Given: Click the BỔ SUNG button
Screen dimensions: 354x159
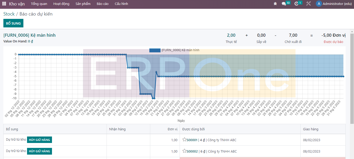Looking at the screenshot, I should tap(13, 23).
